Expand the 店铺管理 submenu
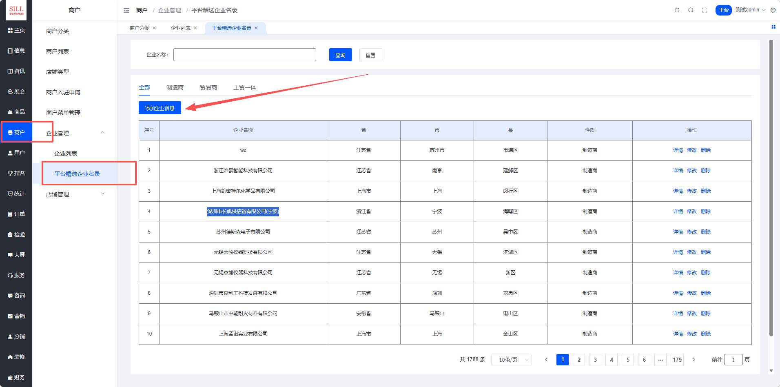Screen dimensions: 780x387 [x=103, y=194]
